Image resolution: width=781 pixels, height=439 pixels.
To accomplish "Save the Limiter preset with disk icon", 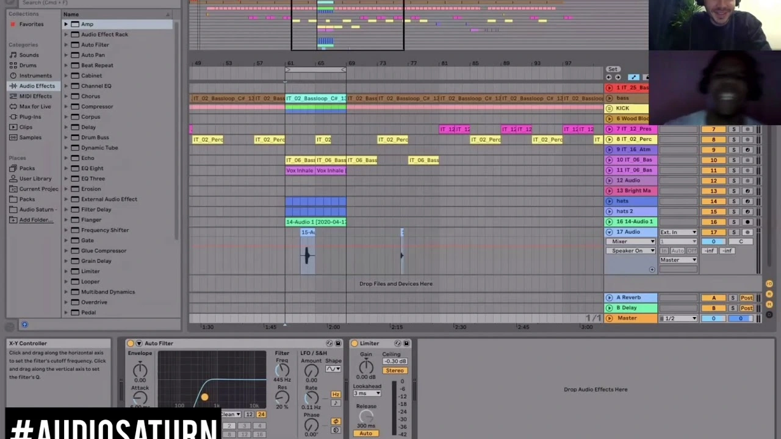I will pyautogui.click(x=406, y=343).
